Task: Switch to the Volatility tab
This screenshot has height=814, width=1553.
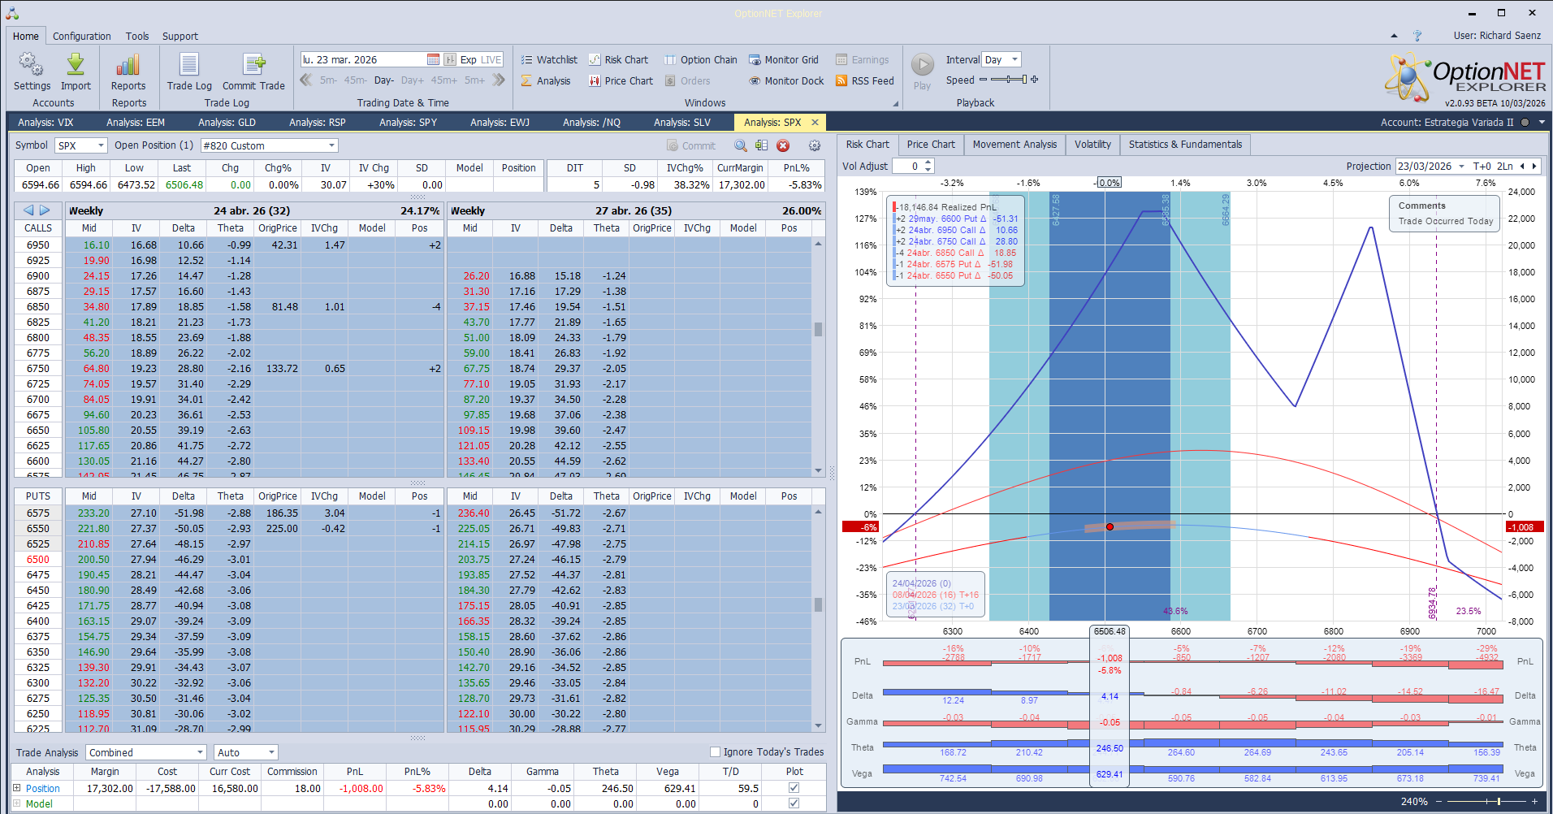Action: tap(1092, 145)
